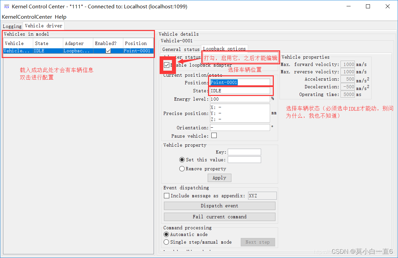Switch to the General status tab
This screenshot has width=398, height=258.
coord(181,49)
